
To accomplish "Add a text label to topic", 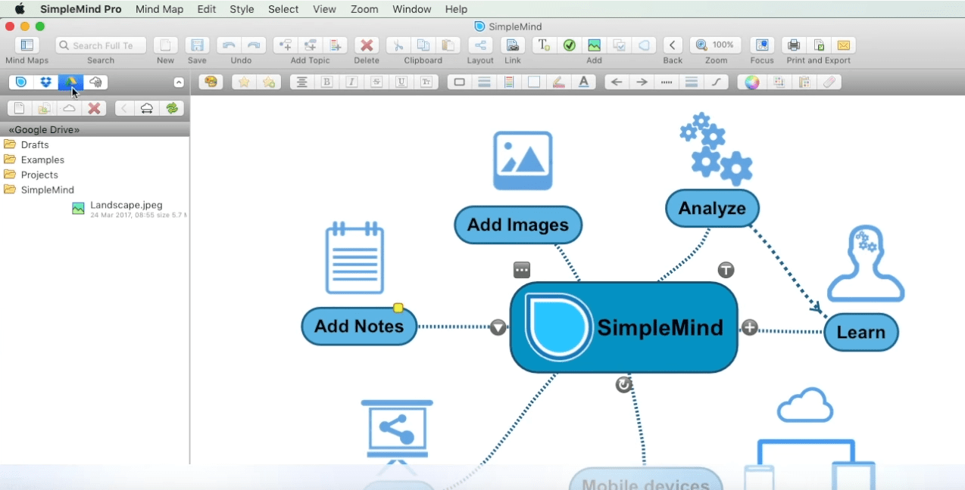I will tap(544, 45).
